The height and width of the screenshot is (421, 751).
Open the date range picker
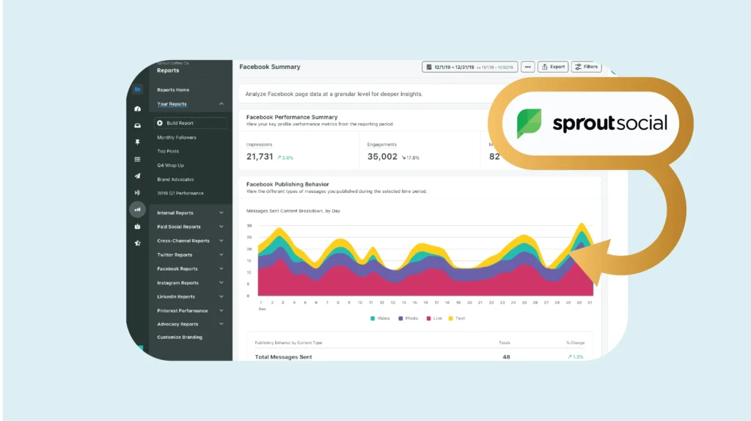pos(470,67)
